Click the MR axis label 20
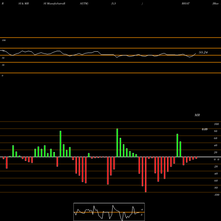 pos(216,152)
